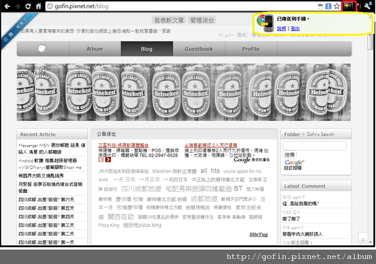Click the 發表新文章 button
Image resolution: width=376 pixels, height=264 pixels.
click(x=169, y=21)
